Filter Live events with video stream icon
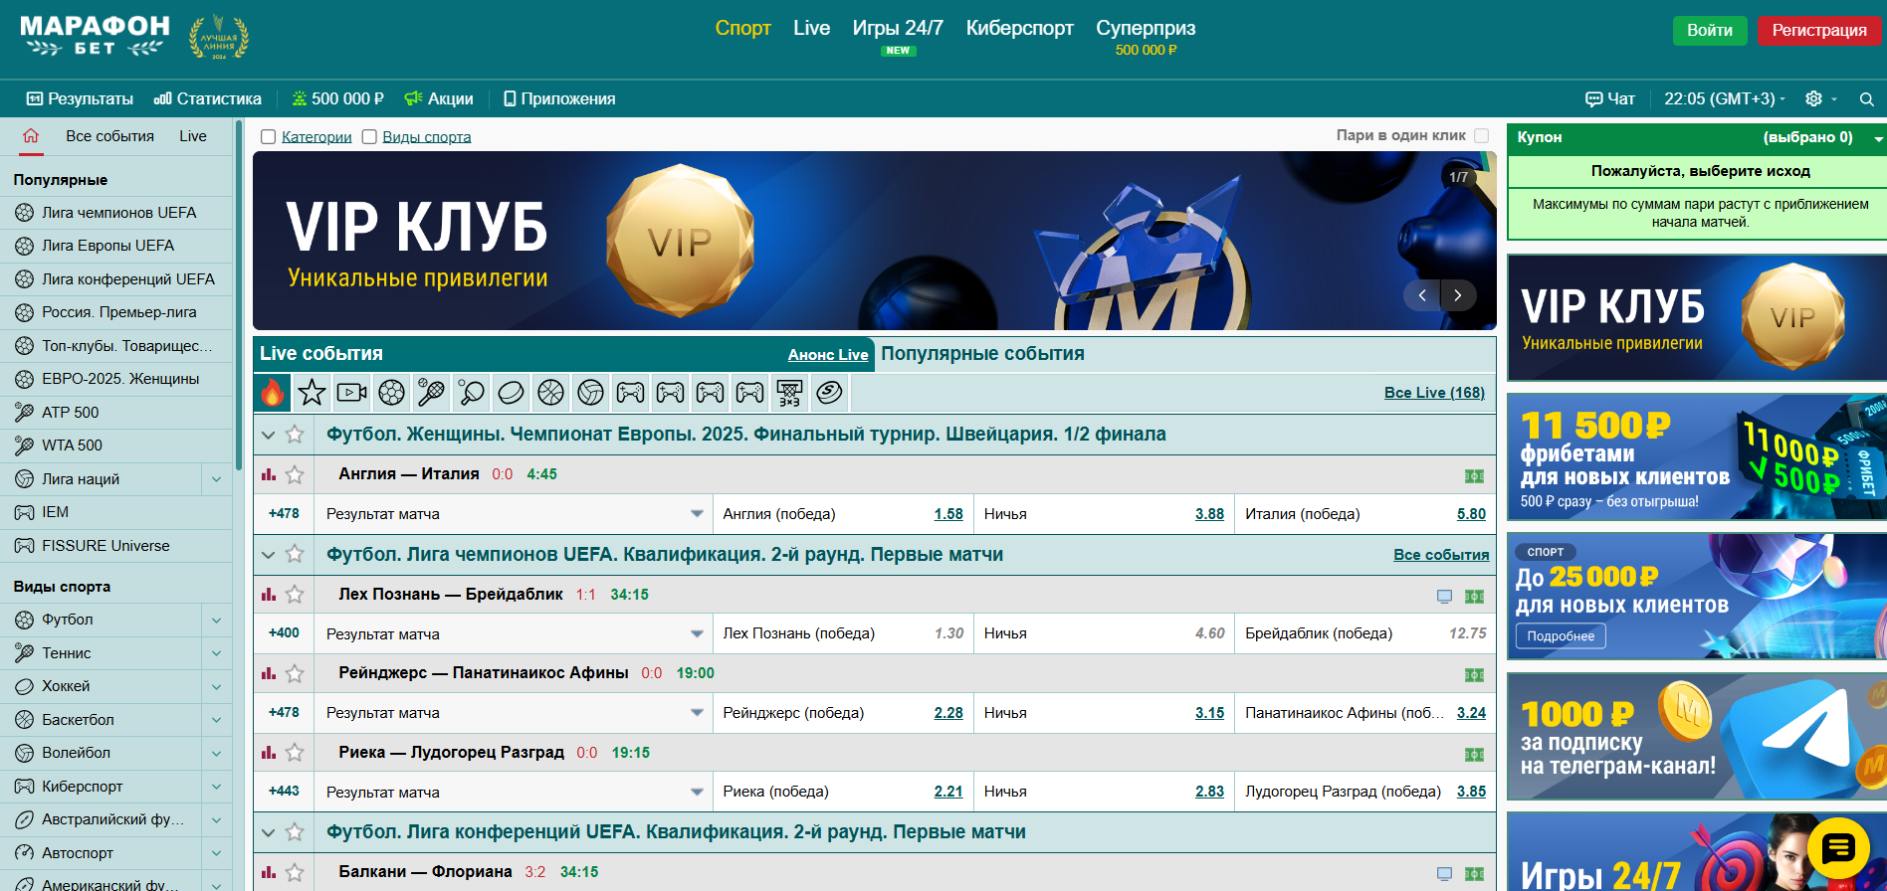This screenshot has height=891, width=1887. 352,393
